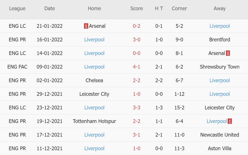Click the 1-0 score against Aston Villa

click(x=137, y=148)
